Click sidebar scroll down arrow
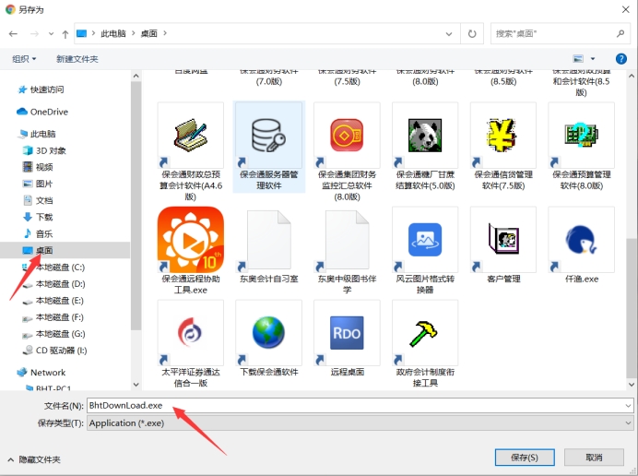 pyautogui.click(x=136, y=384)
